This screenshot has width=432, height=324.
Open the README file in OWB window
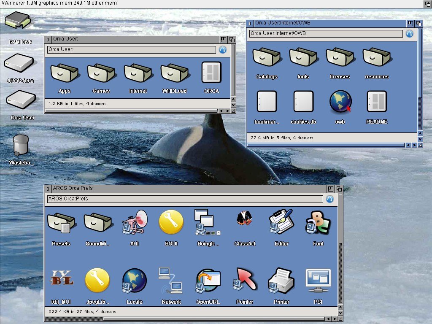point(377,103)
